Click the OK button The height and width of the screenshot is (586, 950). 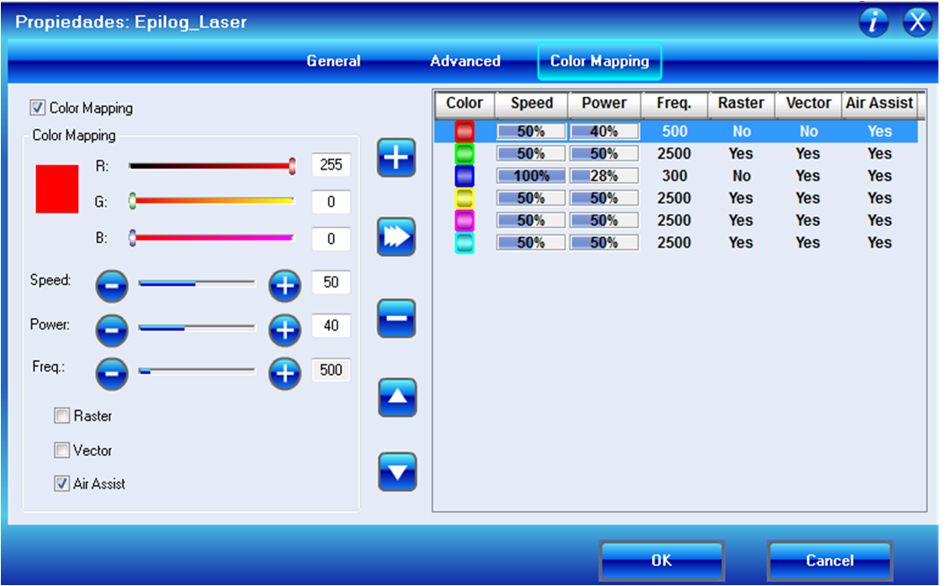pos(662,561)
